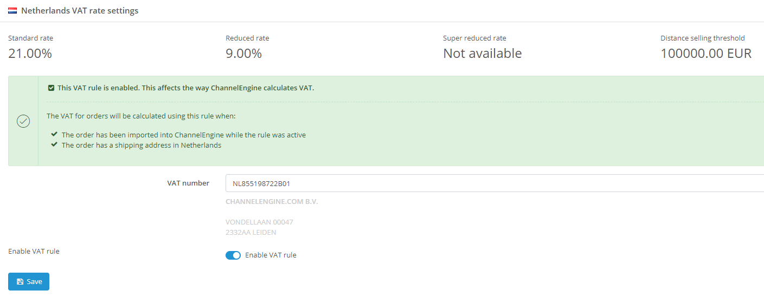The height and width of the screenshot is (297, 764).
Task: Click the circled checkmark icon in green panel
Action: click(x=23, y=121)
